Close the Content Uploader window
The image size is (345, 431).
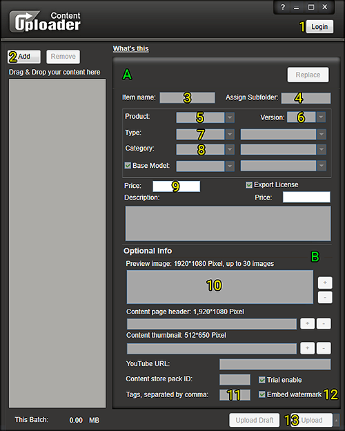point(325,7)
